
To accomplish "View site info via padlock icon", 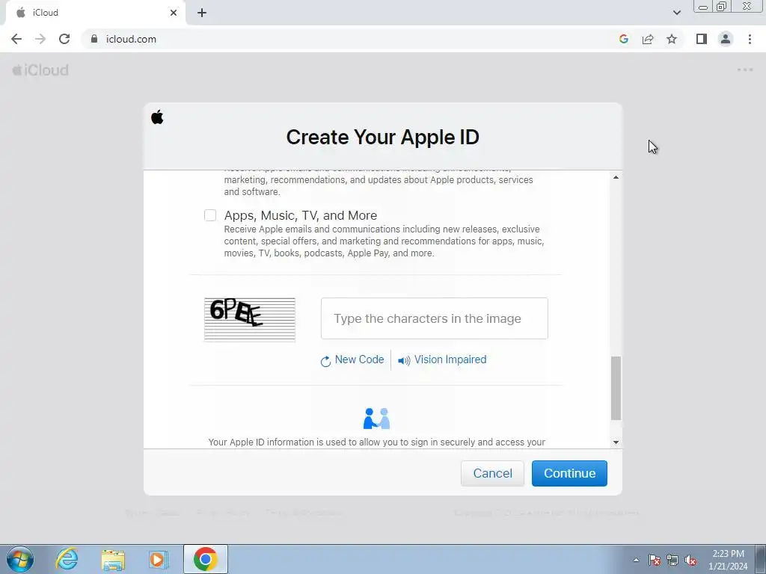I will pyautogui.click(x=94, y=39).
